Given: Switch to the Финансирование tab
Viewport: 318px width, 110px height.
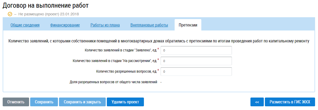Looking at the screenshot, I should (65, 25).
